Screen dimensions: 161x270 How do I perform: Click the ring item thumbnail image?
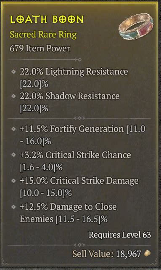[x=136, y=26]
